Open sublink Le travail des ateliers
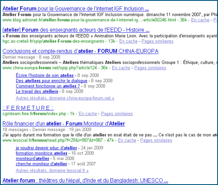This screenshot has height=185, width=218. pos(37,91)
